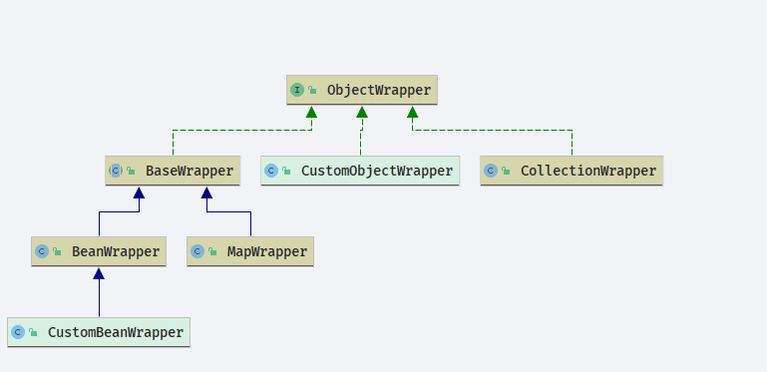Select the BeanWrapper class label
767x372 pixels.
pyautogui.click(x=116, y=252)
